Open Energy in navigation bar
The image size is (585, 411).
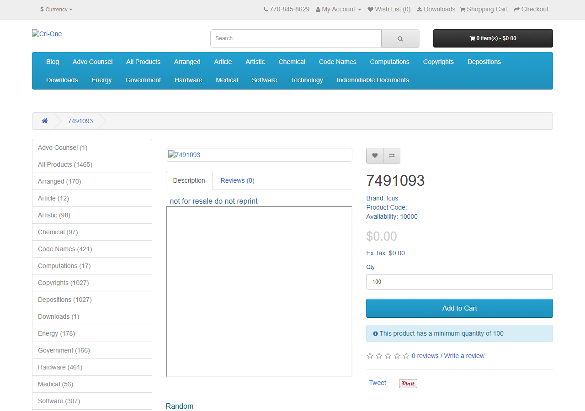pos(101,80)
